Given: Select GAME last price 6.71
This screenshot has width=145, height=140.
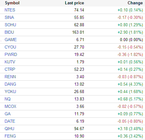Looking at the screenshot, I should click(80, 40).
